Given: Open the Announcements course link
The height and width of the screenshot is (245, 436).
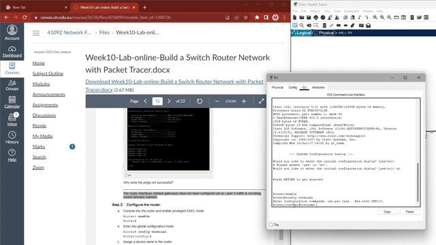Looking at the screenshot, I should tap(48, 95).
